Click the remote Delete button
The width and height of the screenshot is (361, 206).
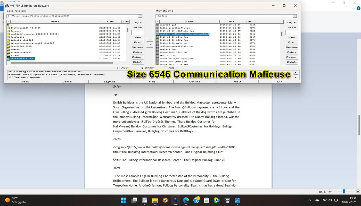point(292,52)
